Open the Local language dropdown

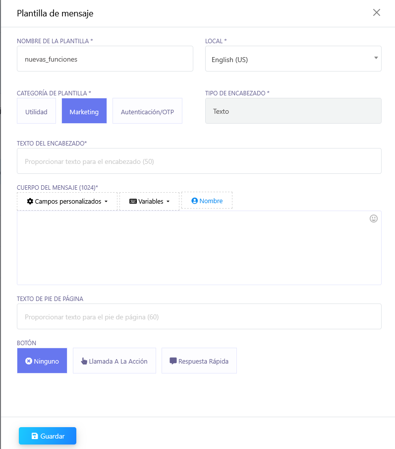pos(293,59)
